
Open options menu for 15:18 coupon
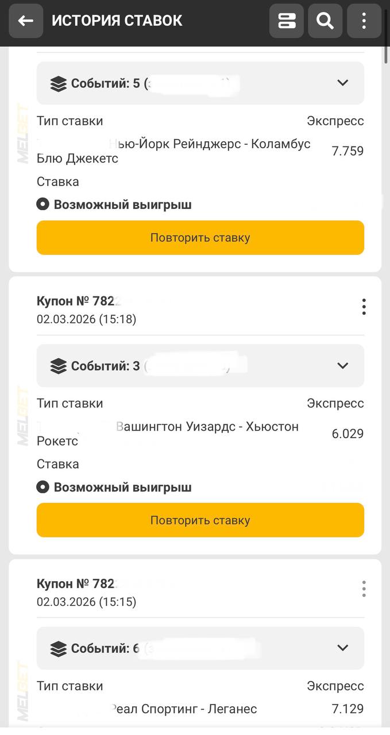click(364, 307)
